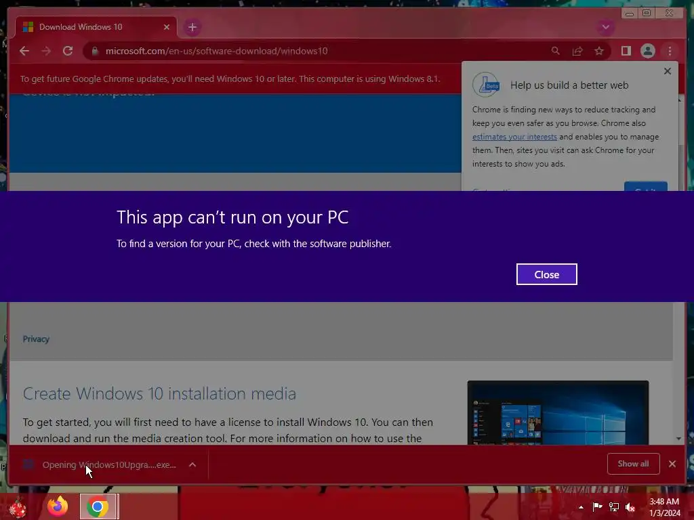
Task: Switch to Chrome on the taskbar
Action: (98, 506)
